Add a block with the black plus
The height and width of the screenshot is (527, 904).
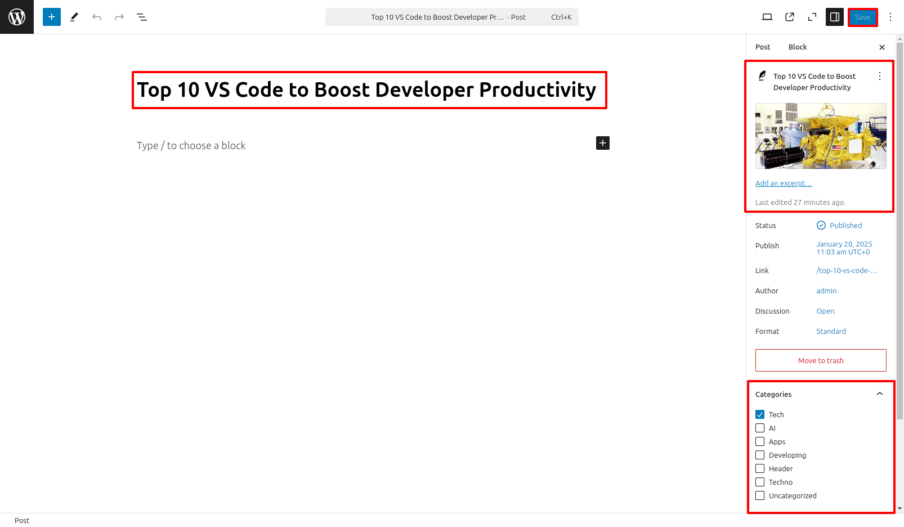pos(603,143)
